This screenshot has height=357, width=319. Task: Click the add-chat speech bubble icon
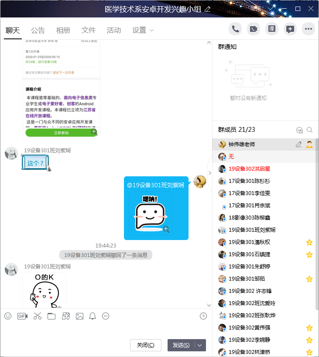pos(290,29)
